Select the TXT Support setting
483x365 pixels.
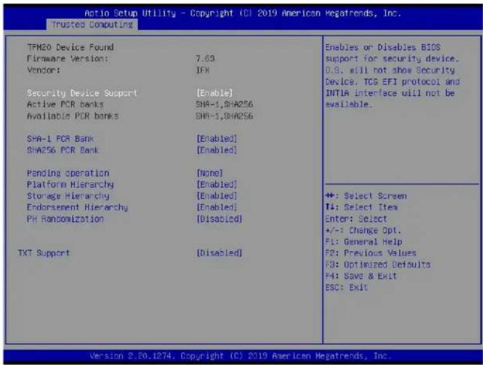pyautogui.click(x=44, y=253)
